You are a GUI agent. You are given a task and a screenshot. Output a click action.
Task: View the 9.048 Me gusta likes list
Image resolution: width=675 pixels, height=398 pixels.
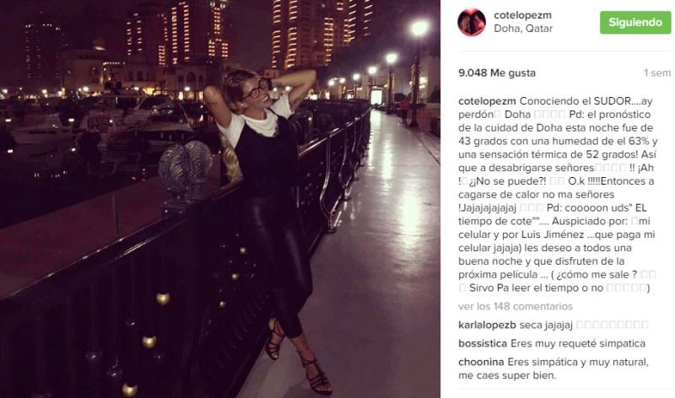point(497,73)
